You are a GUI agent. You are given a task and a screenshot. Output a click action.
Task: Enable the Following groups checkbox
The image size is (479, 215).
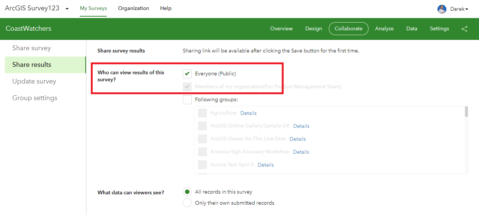pos(187,100)
